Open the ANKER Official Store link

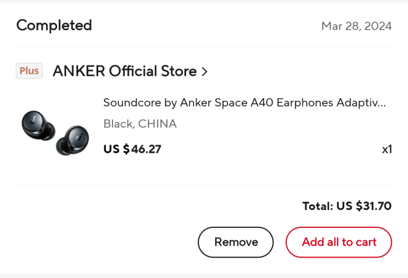[124, 71]
